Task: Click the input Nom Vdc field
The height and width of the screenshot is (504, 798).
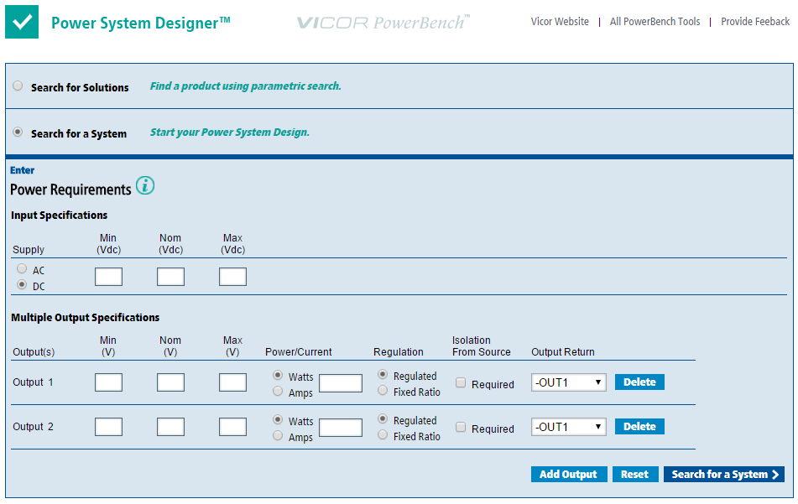Action: [x=170, y=277]
